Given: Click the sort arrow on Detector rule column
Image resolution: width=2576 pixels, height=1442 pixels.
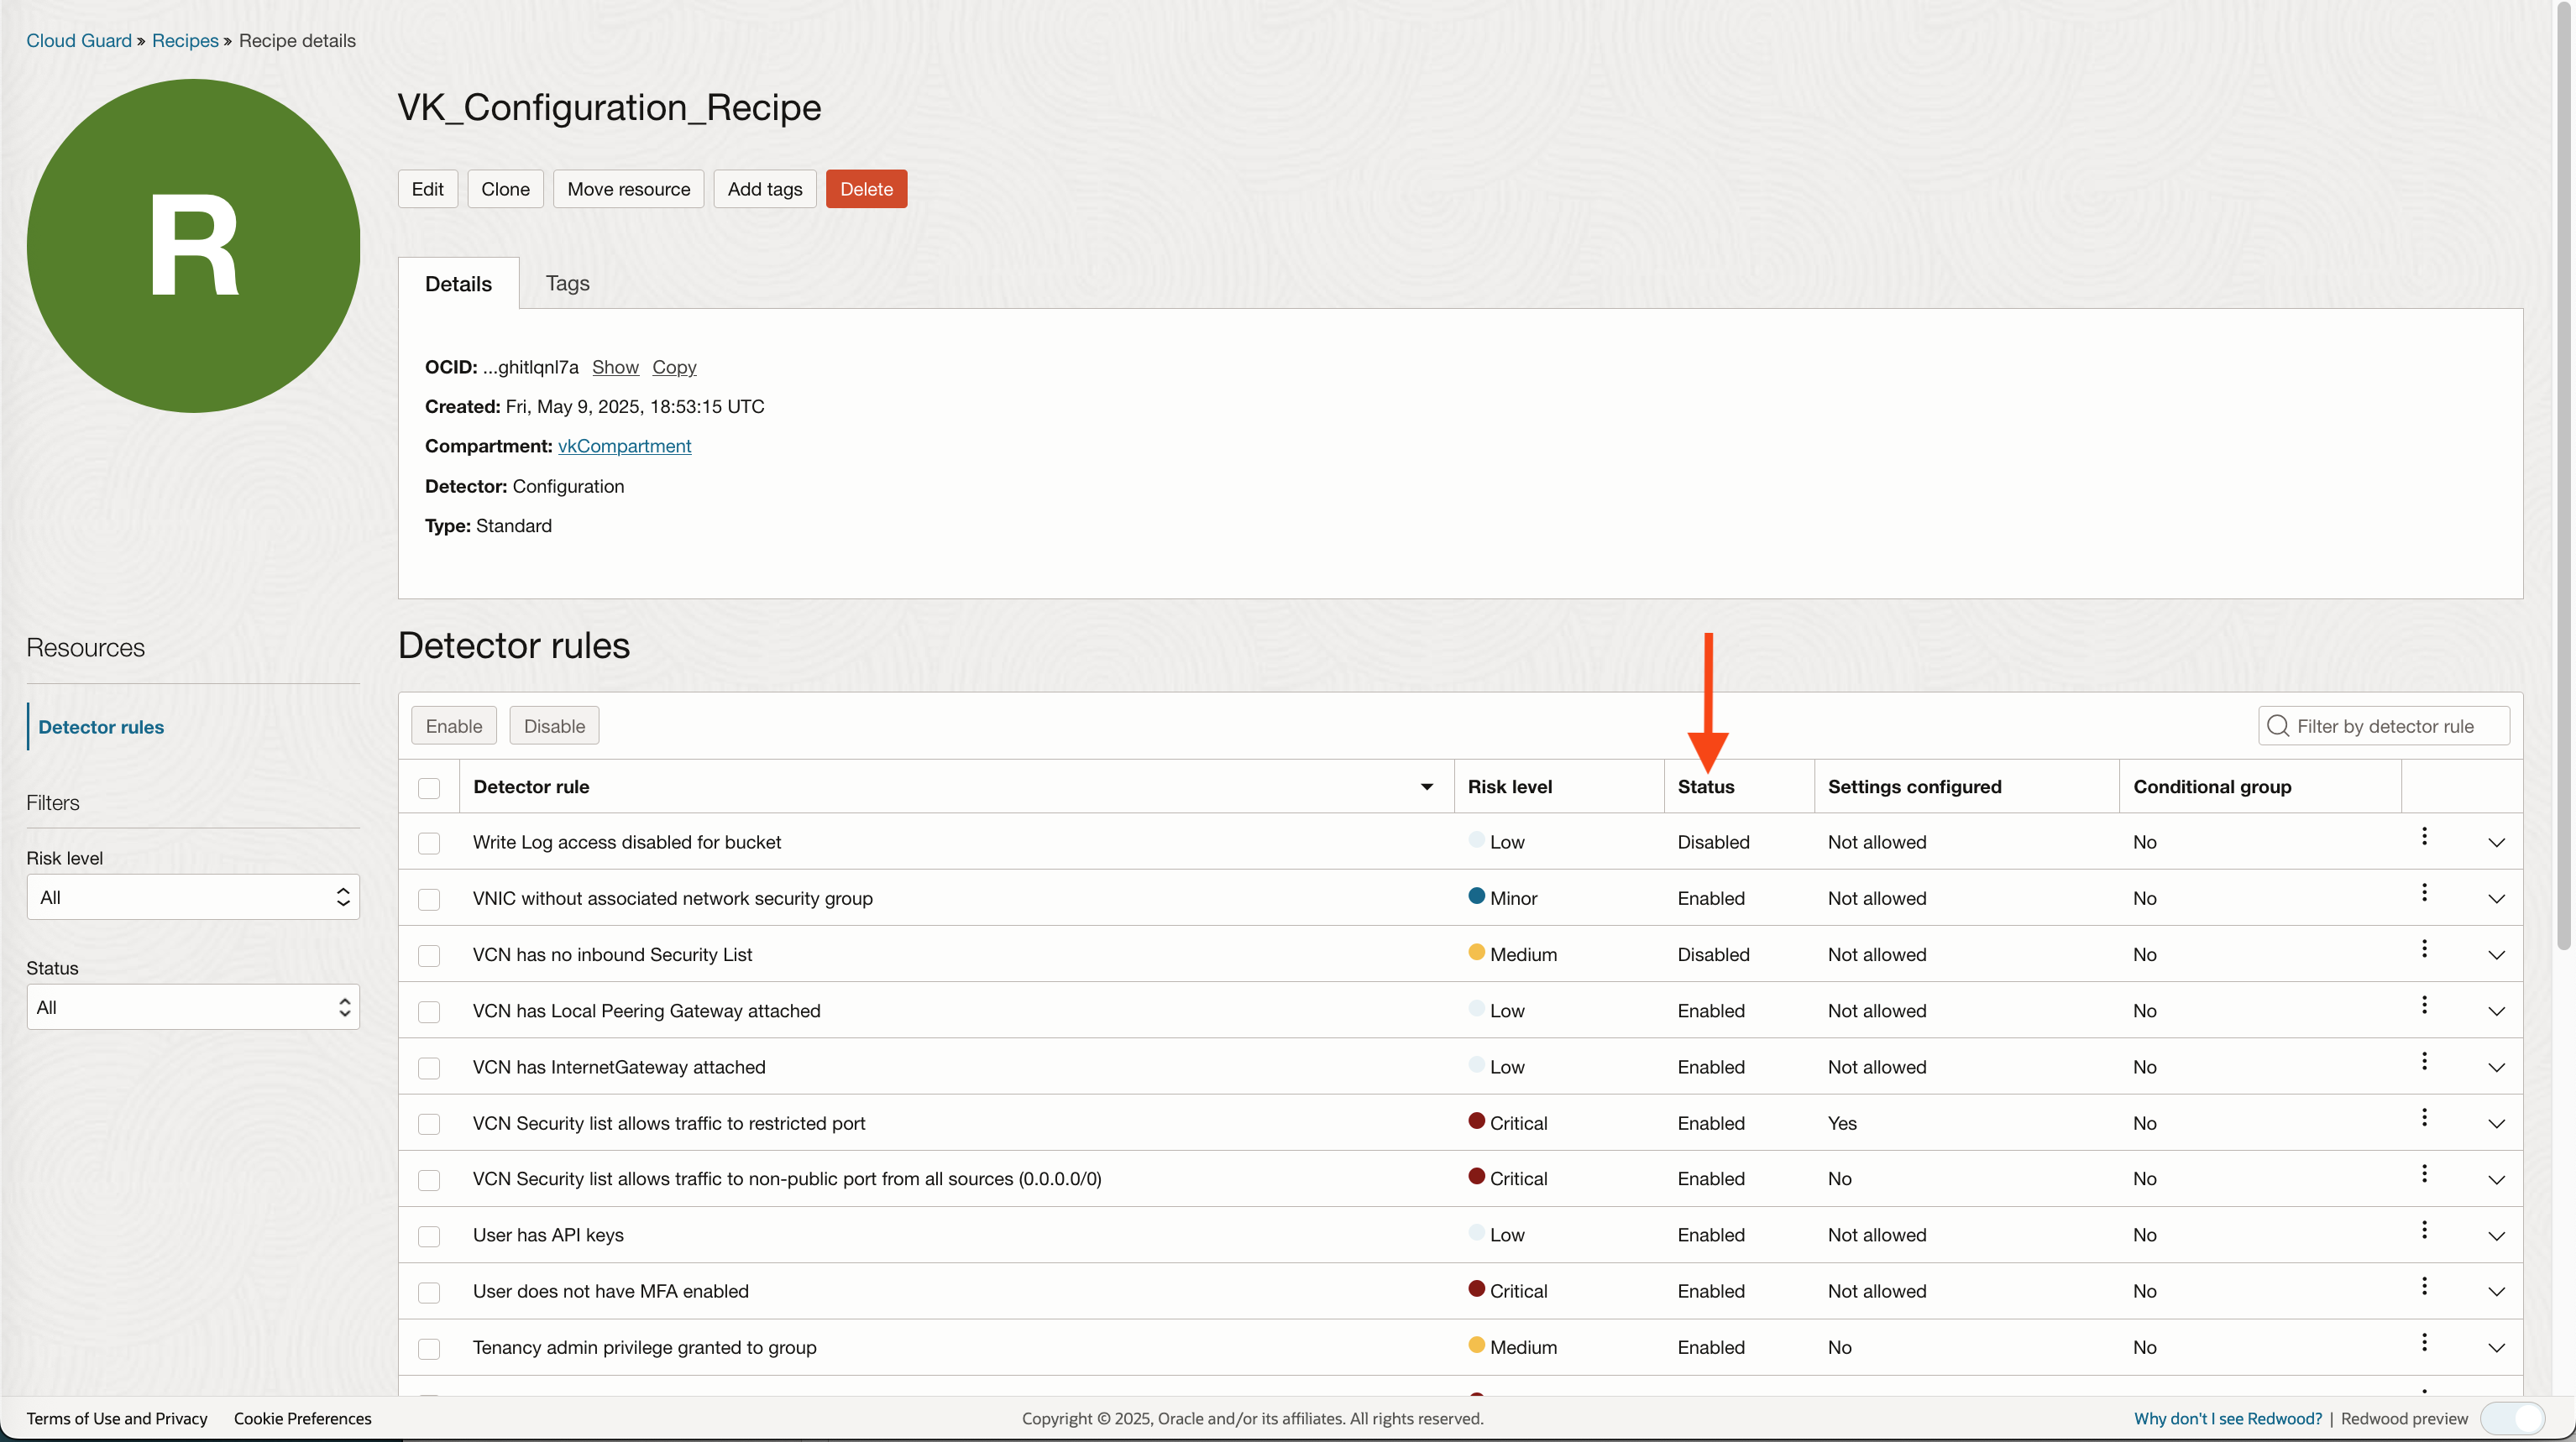Looking at the screenshot, I should pyautogui.click(x=1427, y=787).
